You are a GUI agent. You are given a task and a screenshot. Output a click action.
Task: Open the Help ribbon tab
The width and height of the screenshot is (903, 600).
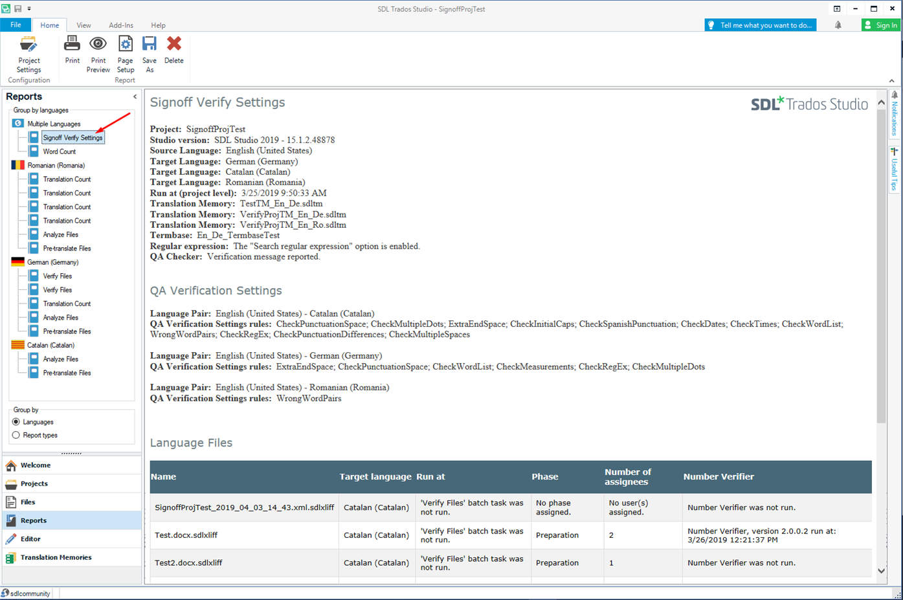[x=158, y=25]
